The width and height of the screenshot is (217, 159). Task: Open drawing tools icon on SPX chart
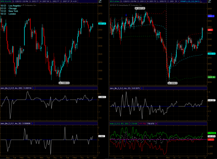pyautogui.click(x=100, y=1)
